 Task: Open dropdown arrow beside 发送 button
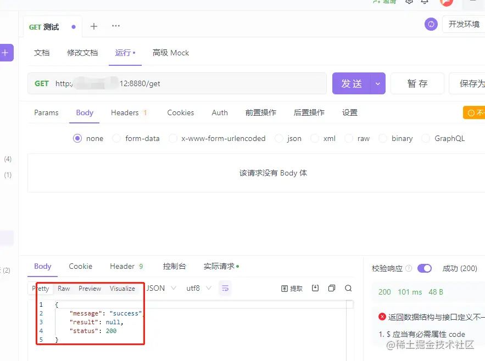pos(378,83)
